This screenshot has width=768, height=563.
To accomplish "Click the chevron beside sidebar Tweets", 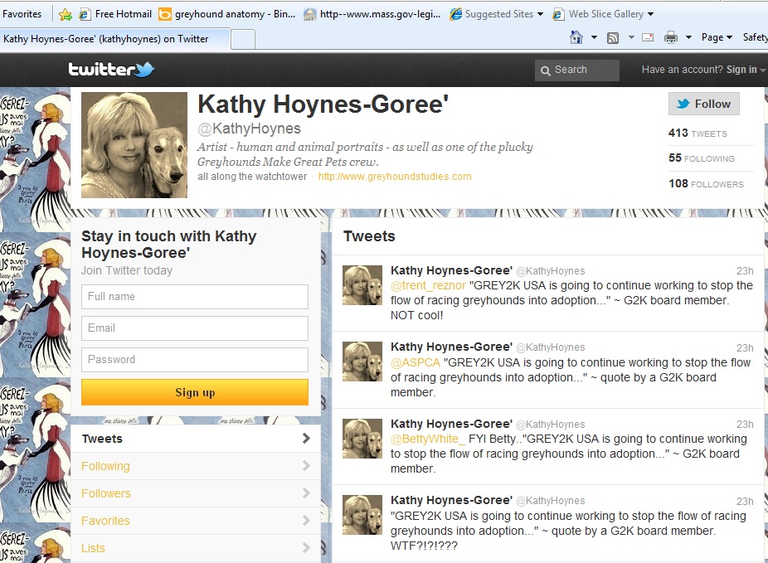I will [x=306, y=438].
